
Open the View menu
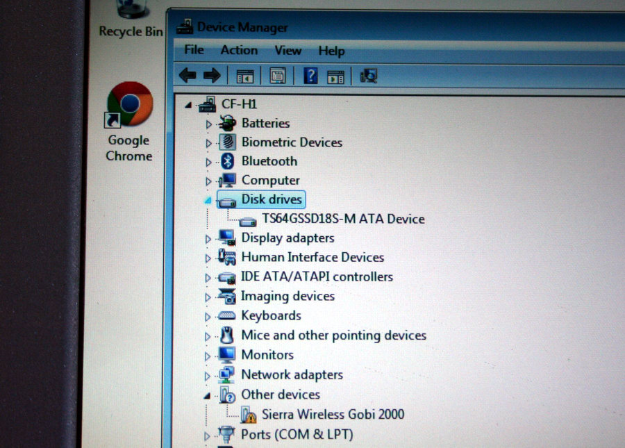287,50
